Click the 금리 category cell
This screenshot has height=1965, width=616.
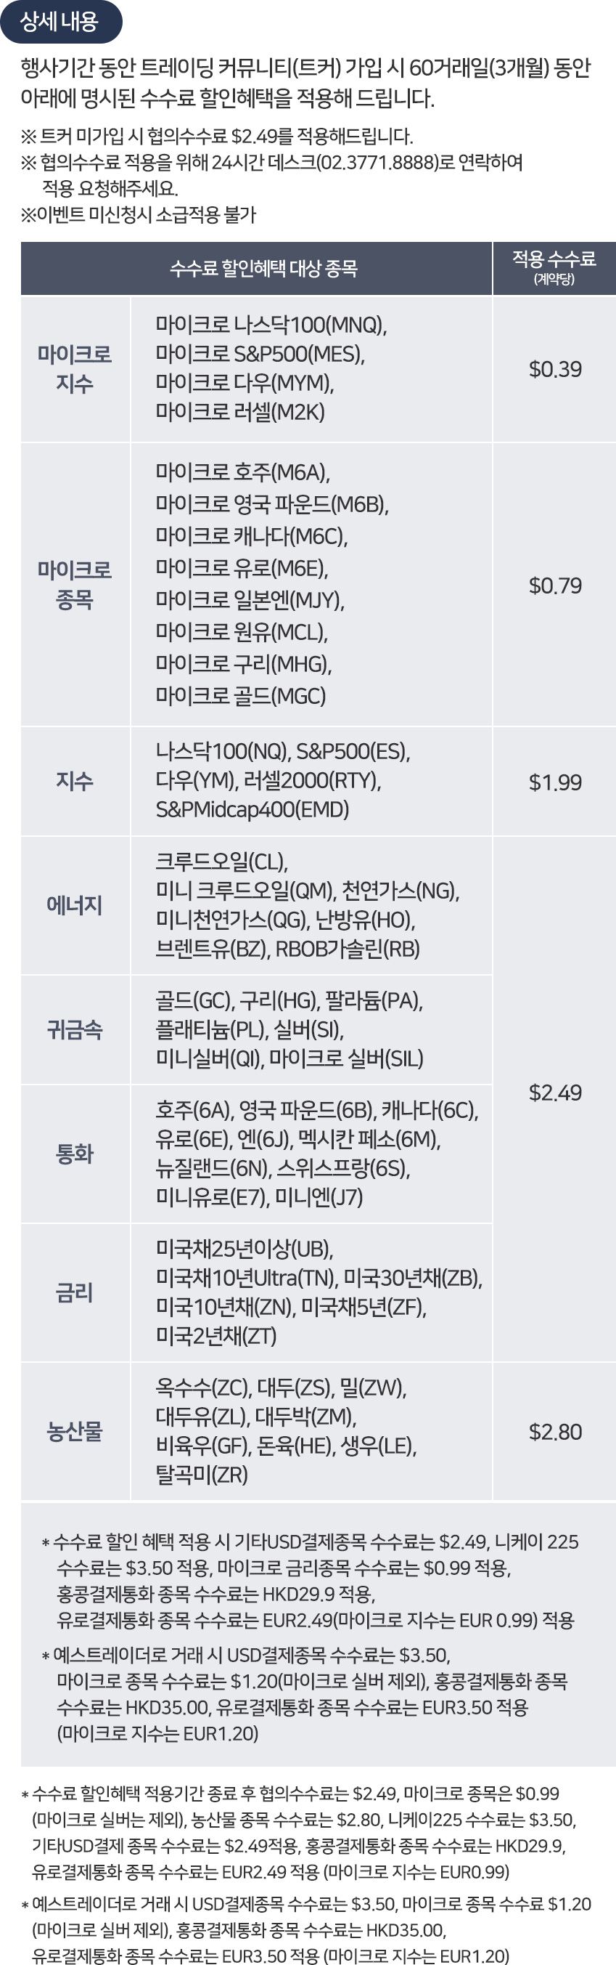click(75, 1293)
